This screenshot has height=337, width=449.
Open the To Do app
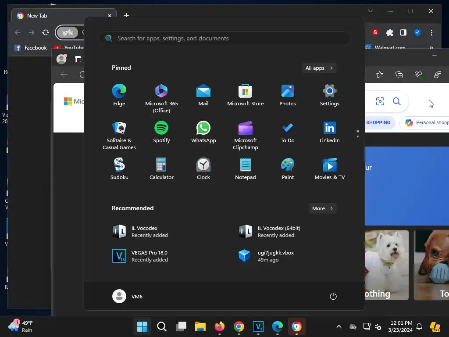coord(288,133)
